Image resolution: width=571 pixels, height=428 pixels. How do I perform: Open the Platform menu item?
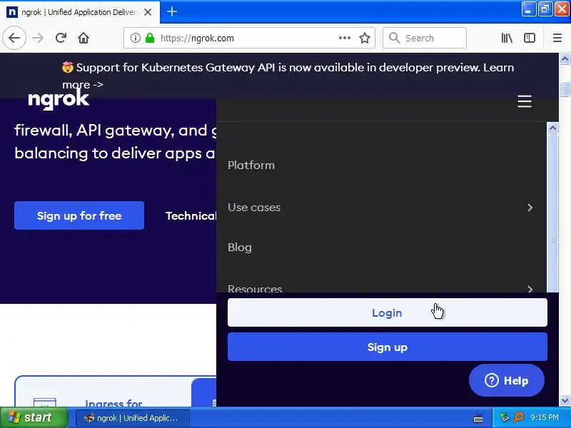click(x=251, y=165)
